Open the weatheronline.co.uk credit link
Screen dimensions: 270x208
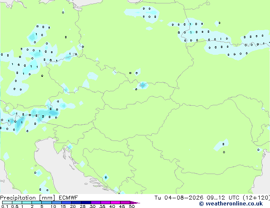(231, 204)
